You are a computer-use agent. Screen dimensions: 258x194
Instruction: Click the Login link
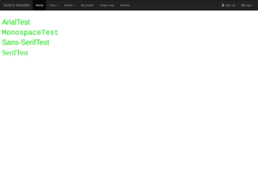[x=247, y=5]
